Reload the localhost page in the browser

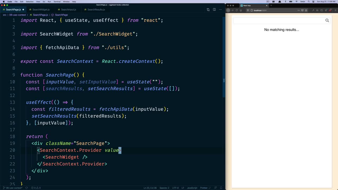click(x=237, y=10)
